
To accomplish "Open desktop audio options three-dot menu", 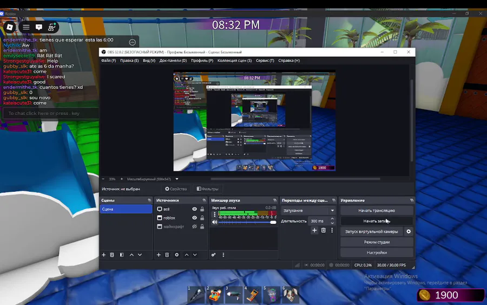I will pyautogui.click(x=214, y=214).
